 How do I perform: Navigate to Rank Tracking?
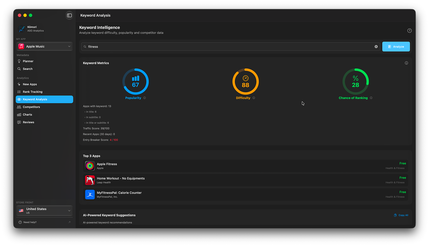pyautogui.click(x=44, y=92)
